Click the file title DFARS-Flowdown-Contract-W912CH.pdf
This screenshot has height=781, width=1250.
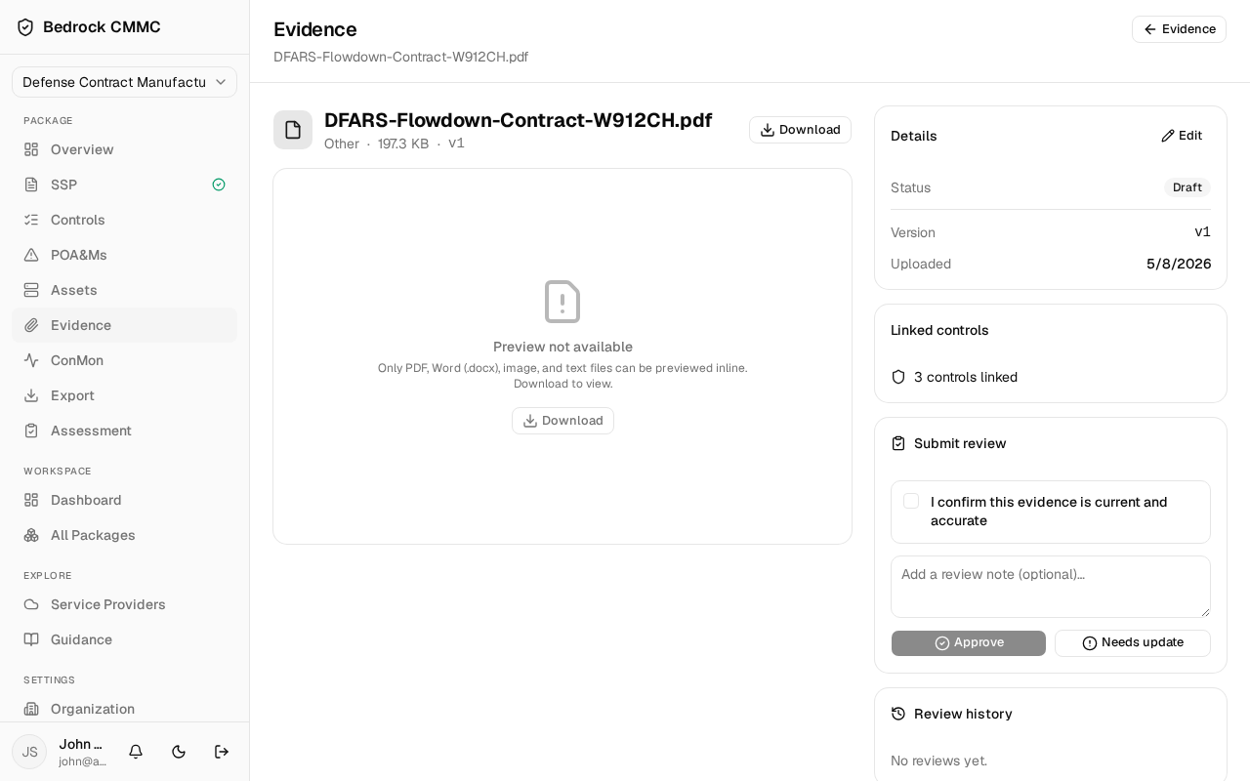pos(518,120)
